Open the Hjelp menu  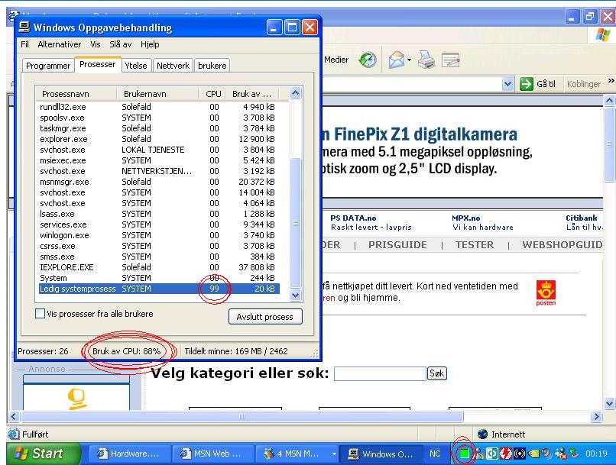[x=150, y=44]
